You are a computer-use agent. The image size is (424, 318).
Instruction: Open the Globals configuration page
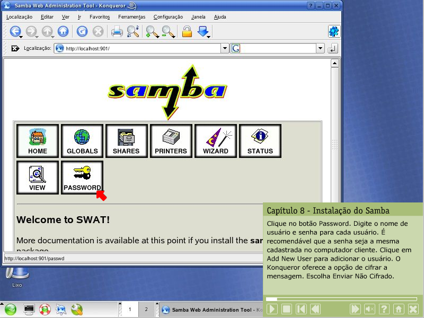(82, 141)
